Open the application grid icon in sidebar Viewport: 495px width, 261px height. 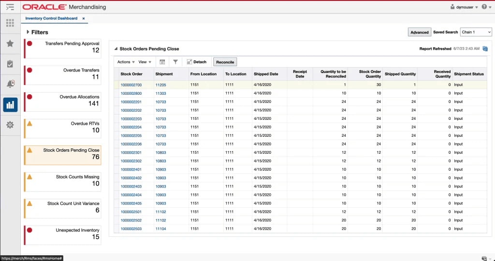pos(10,23)
